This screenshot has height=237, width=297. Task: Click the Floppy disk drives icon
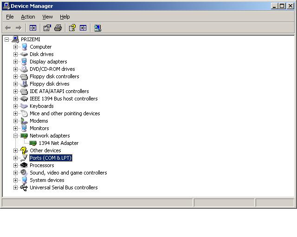24,84
